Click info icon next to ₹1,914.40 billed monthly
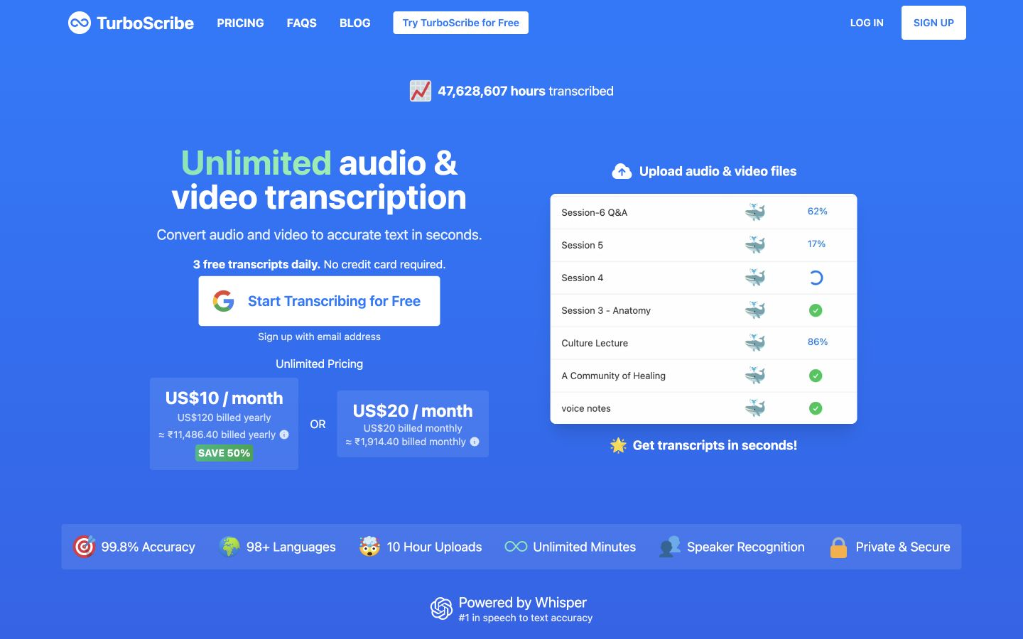Viewport: 1023px width, 639px height. (475, 442)
